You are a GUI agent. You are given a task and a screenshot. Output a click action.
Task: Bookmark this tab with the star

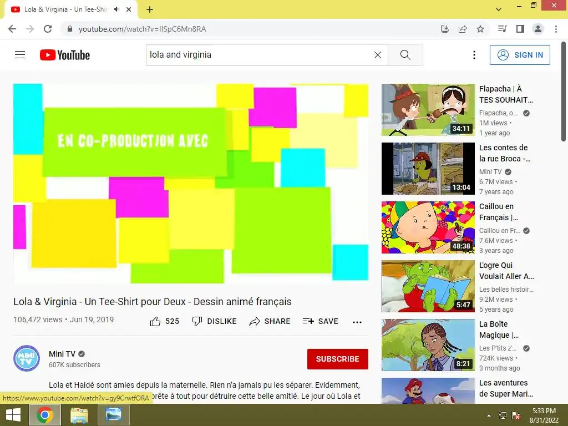[480, 29]
